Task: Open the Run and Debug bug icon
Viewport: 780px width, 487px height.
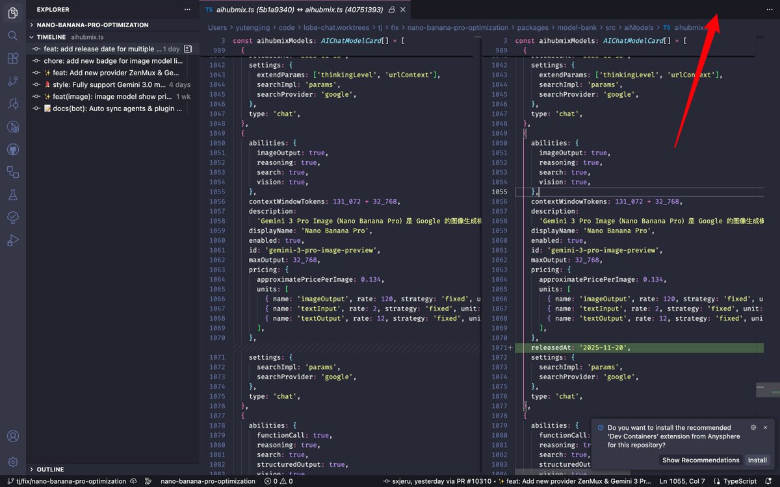Action: click(x=12, y=104)
